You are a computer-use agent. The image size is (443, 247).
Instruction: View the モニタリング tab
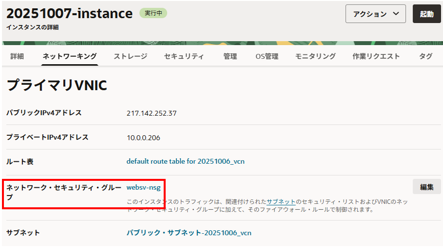pos(315,56)
